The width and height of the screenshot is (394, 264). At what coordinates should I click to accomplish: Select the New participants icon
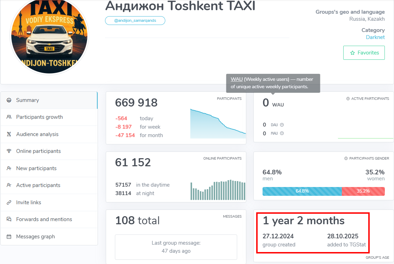point(9,168)
